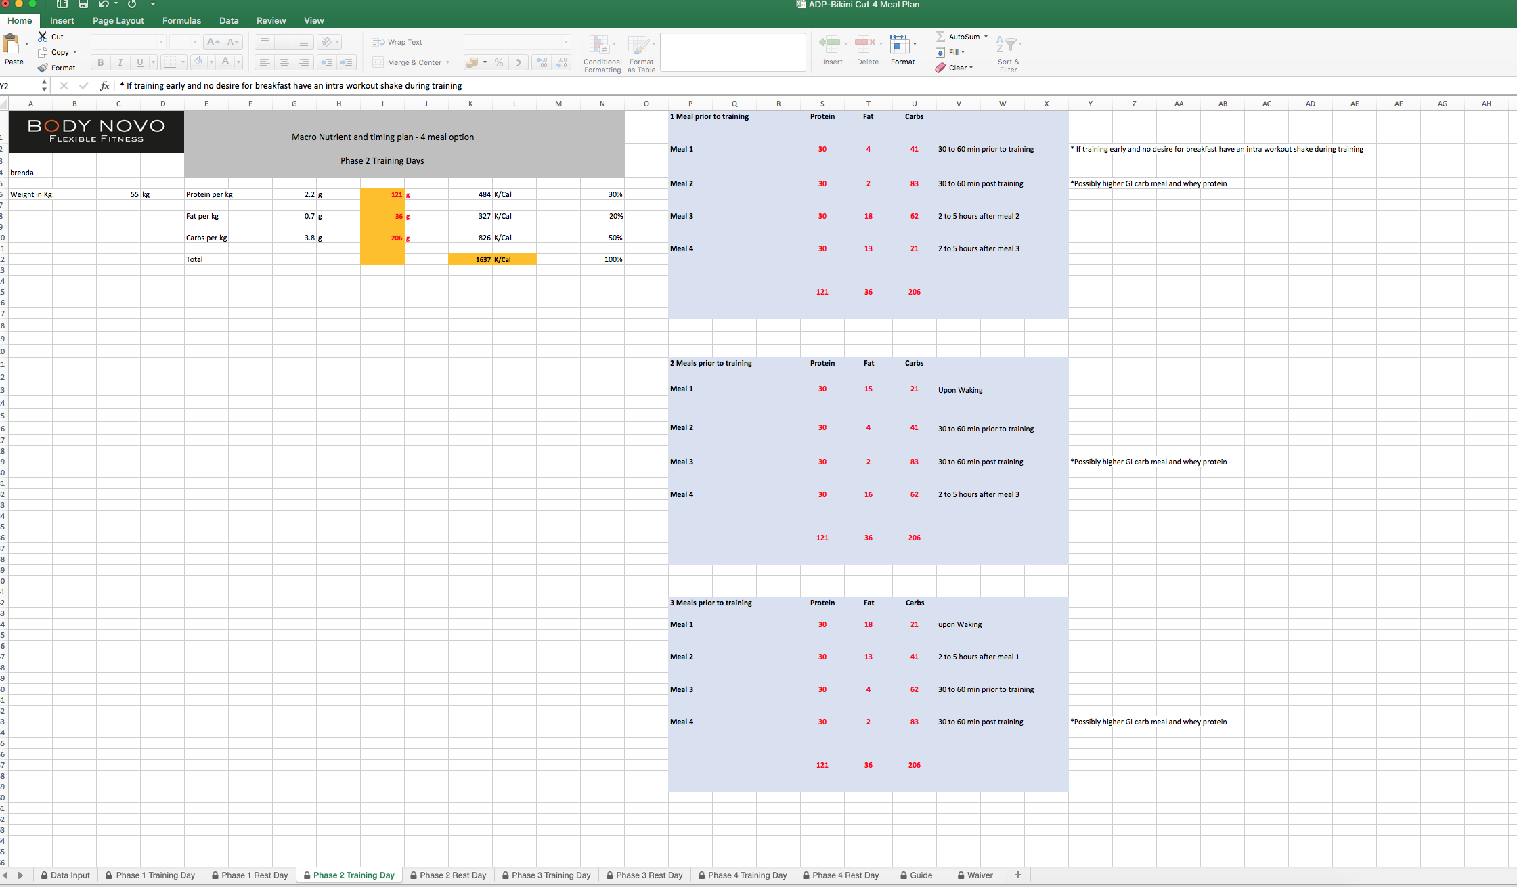1517x887 pixels.
Task: Toggle Underline formatting
Action: coord(140,62)
